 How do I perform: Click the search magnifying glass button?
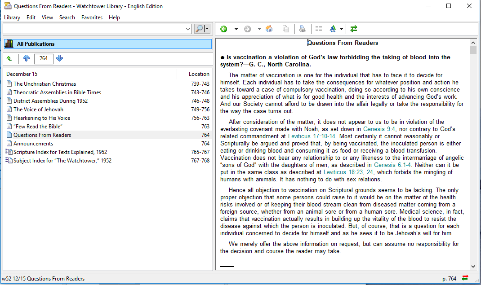(199, 29)
